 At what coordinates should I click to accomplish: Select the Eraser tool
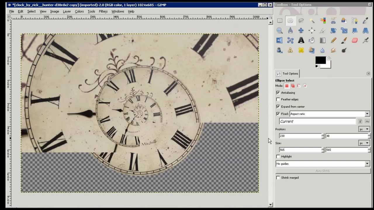(x=355, y=40)
